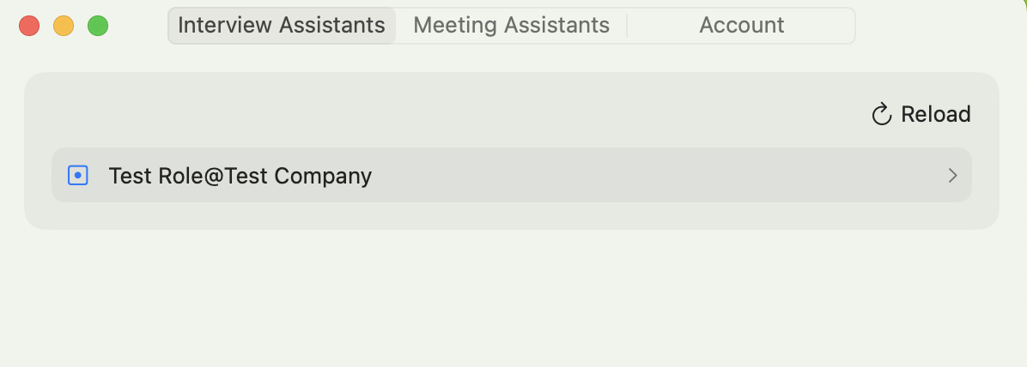Click the circular arrow Reload icon
This screenshot has height=367, width=1027.
(x=882, y=115)
